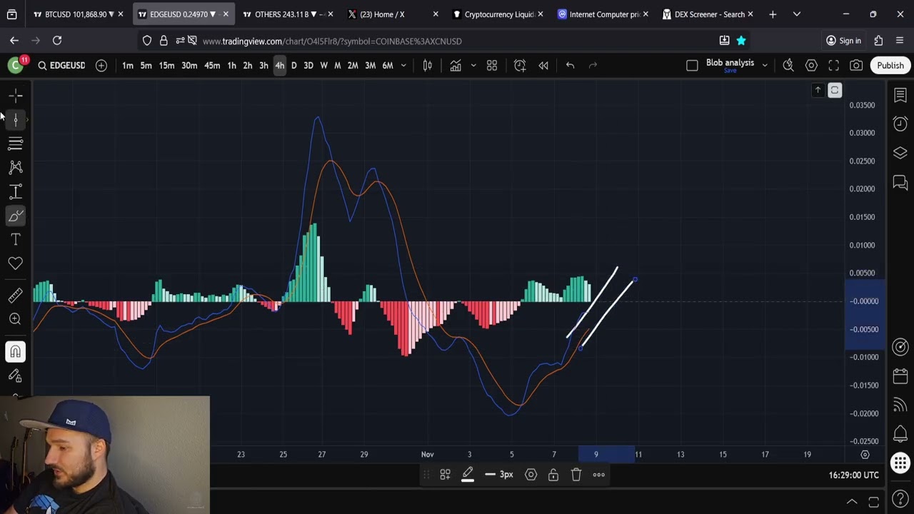Open the chart type candles menu

[x=427, y=66]
